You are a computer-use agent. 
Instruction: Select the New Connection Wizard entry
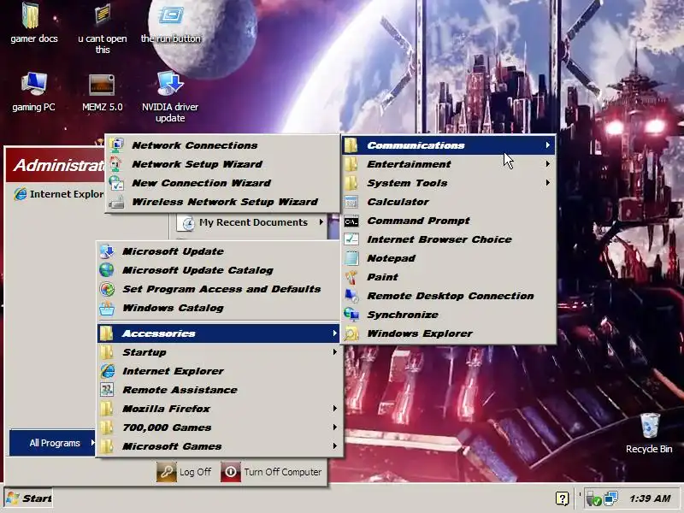tap(222, 183)
